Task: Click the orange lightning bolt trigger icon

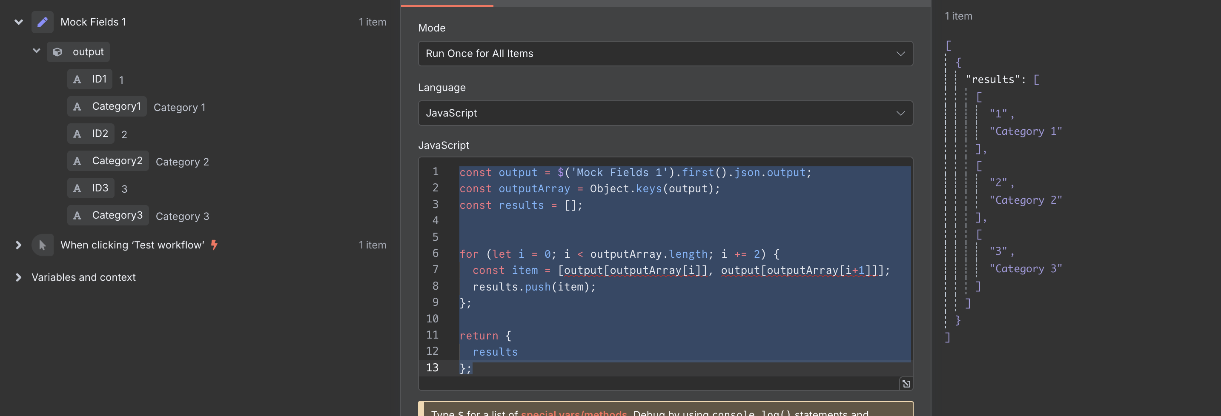Action: pyautogui.click(x=214, y=245)
